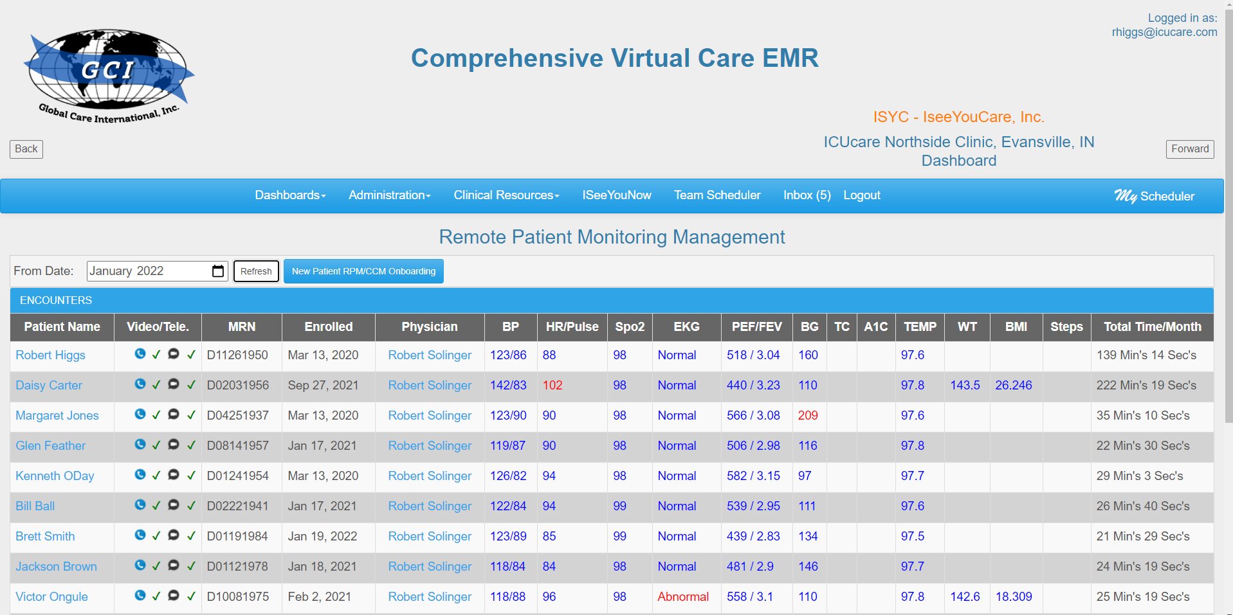Expand the Dashboards menu

pos(290,195)
